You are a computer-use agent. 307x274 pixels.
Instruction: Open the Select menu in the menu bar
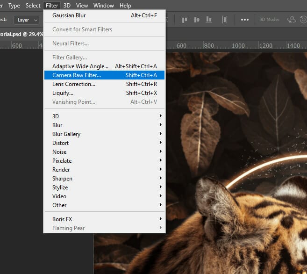(x=33, y=6)
